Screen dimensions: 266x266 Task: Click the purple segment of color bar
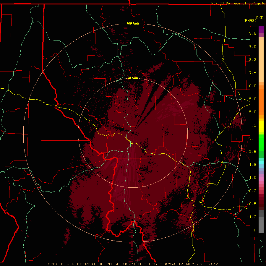coord(261,30)
